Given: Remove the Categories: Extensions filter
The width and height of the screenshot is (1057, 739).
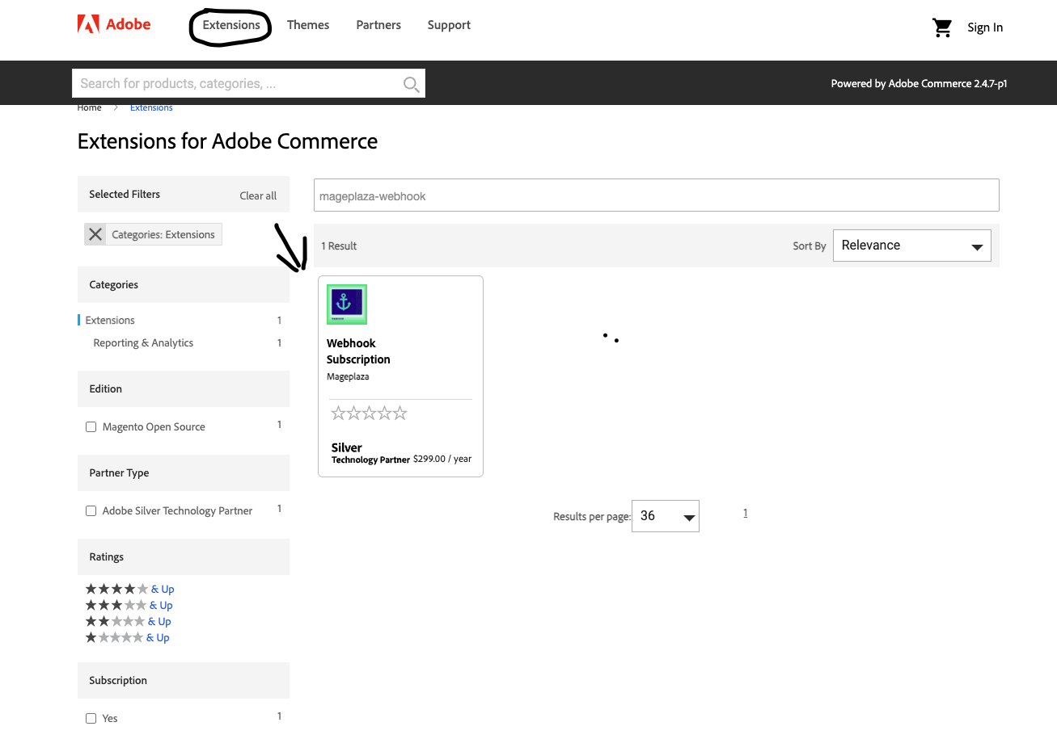Looking at the screenshot, I should point(95,234).
